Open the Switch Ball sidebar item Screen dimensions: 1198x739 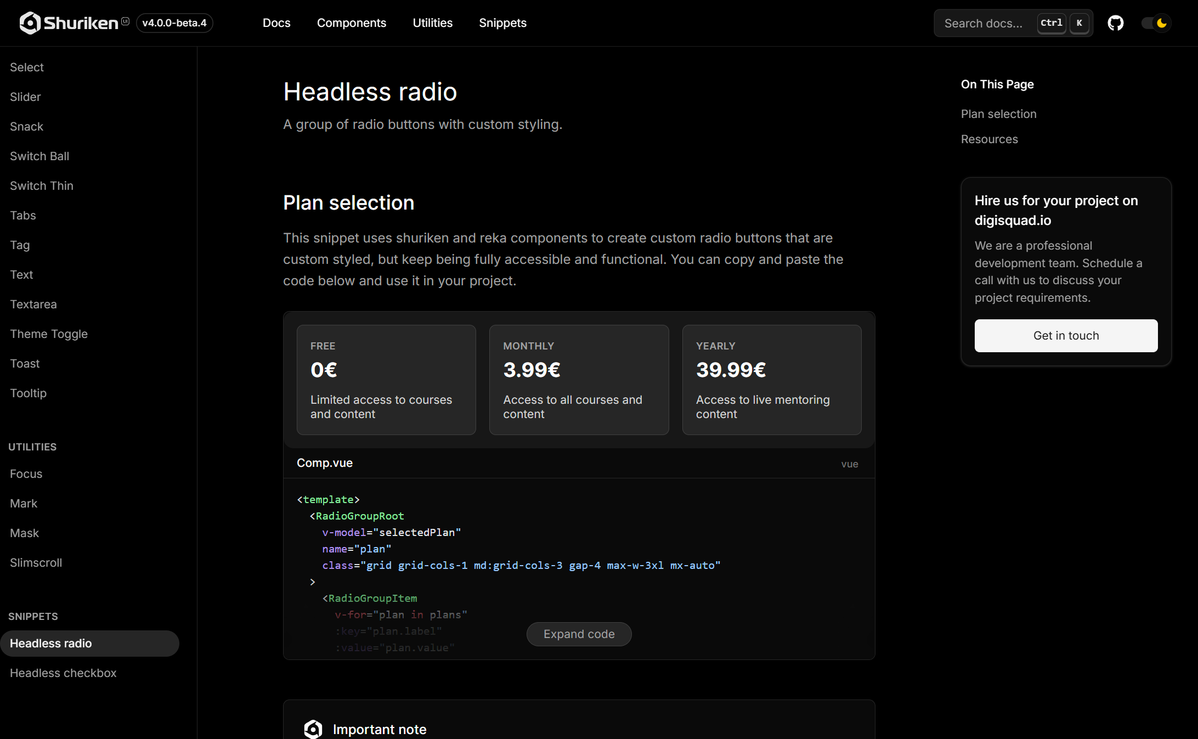point(39,156)
